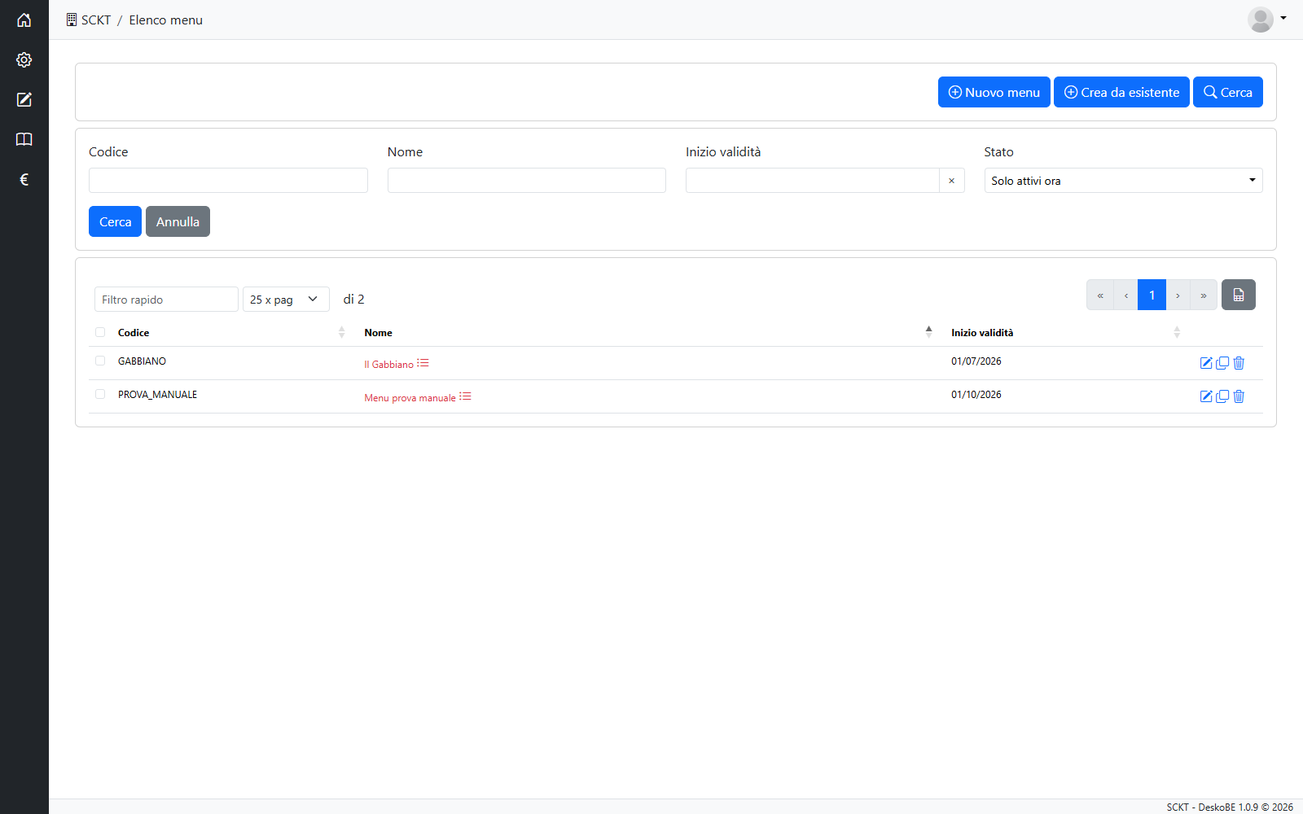Screen dimensions: 1303x814
Task: Select page 1 in pagination
Action: point(1152,295)
